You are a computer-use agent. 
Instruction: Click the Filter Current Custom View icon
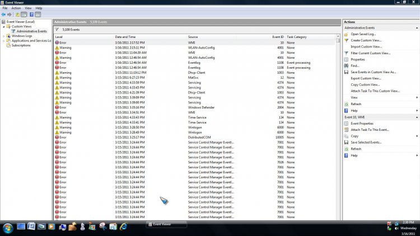tap(346, 53)
